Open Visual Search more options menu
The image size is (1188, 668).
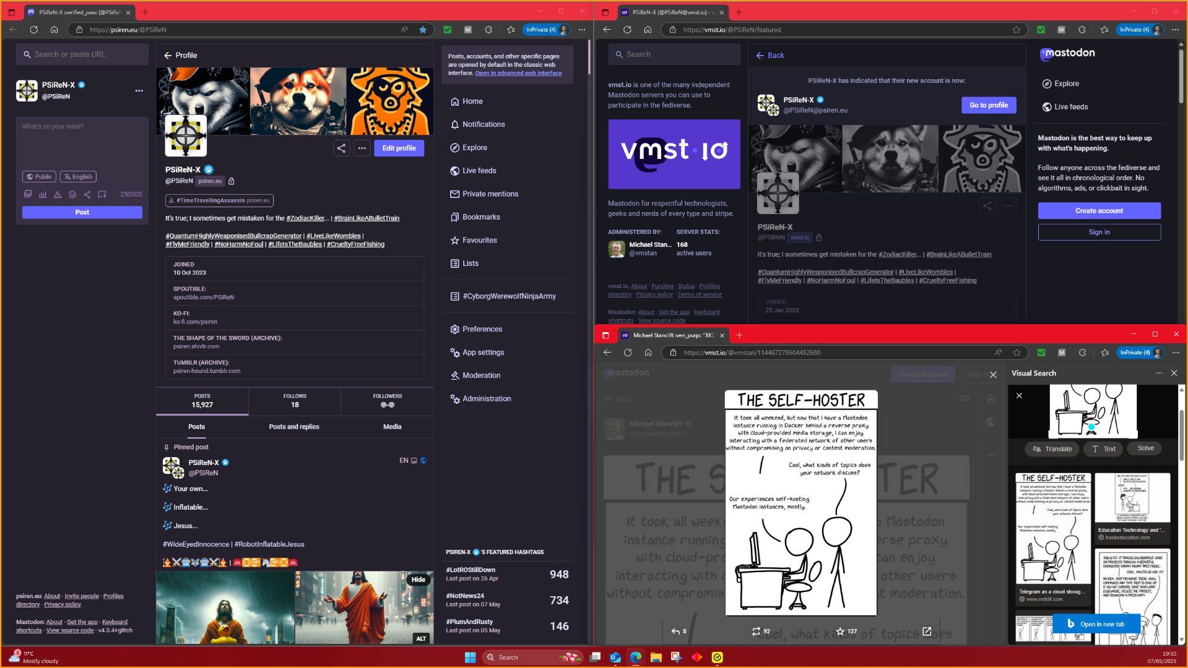coord(1159,373)
